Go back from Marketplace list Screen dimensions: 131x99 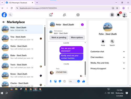click(x=4, y=22)
